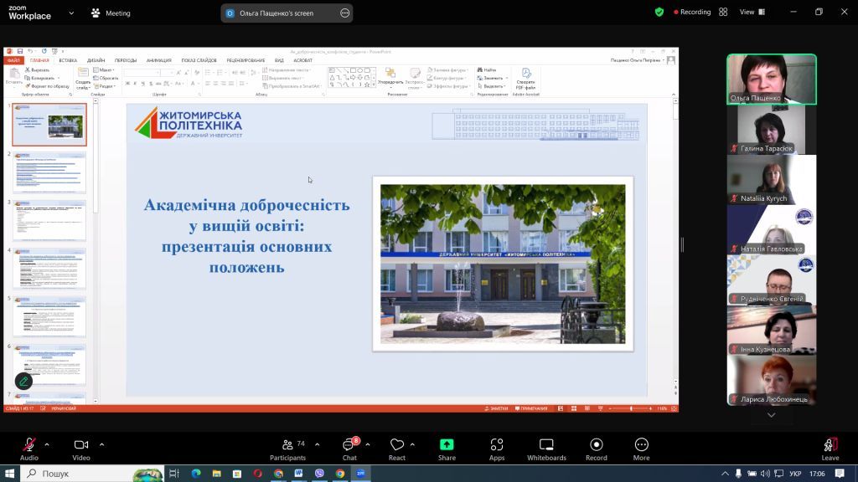
Task: Expand the video options arrow
Action: [x=101, y=445]
